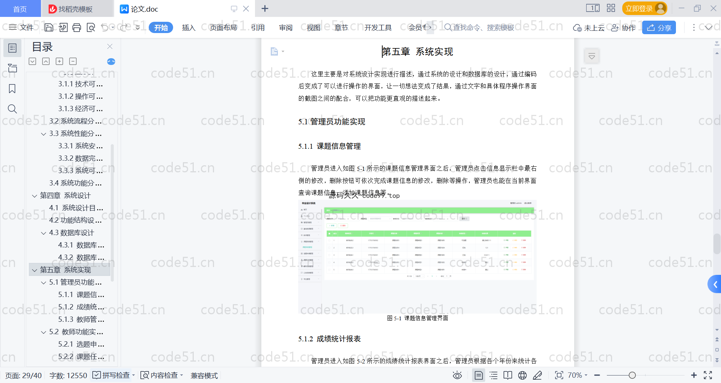This screenshot has width=721, height=383.
Task: Expand the ribbon with the chevron at the far right
Action: click(708, 27)
